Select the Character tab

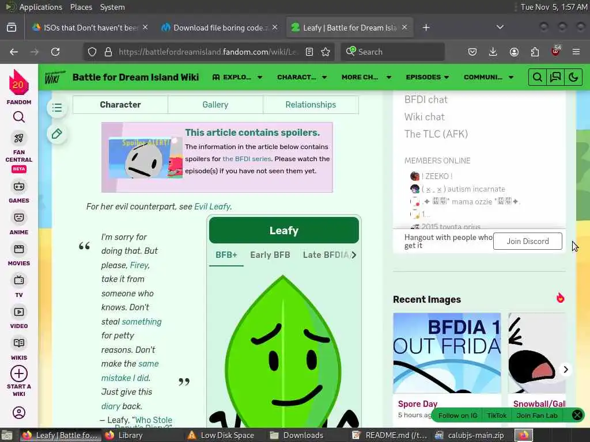coord(120,105)
